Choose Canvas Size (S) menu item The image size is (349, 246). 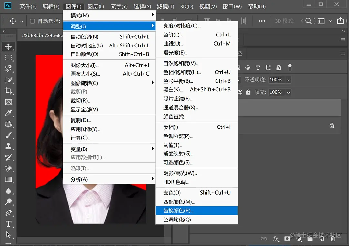pos(109,74)
